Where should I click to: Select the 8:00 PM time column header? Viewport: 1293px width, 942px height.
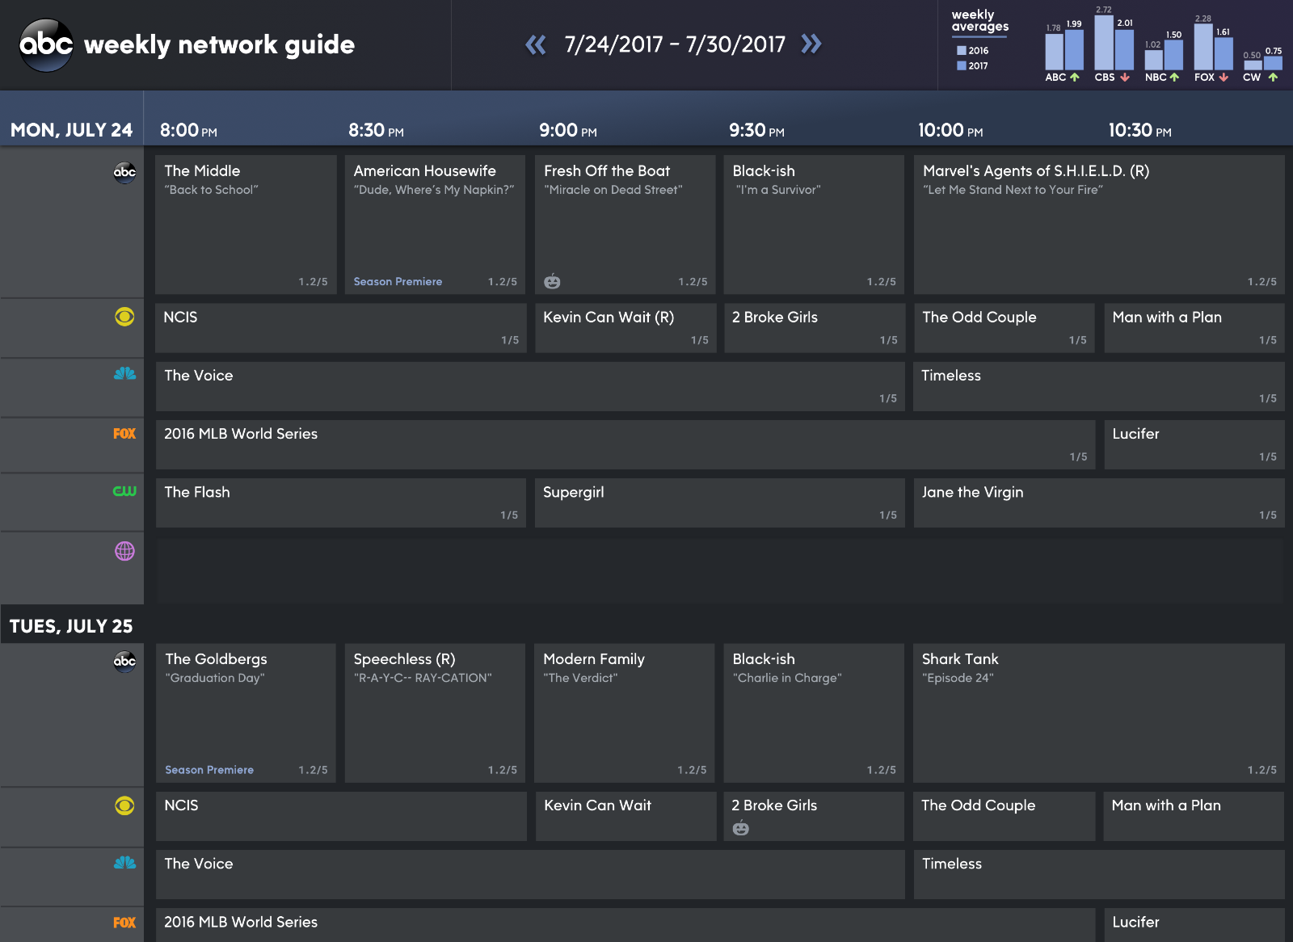pyautogui.click(x=188, y=130)
